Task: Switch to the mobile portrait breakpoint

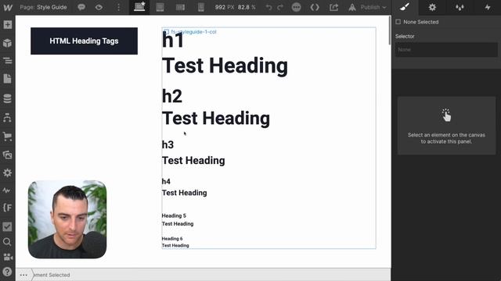Action: [201, 7]
